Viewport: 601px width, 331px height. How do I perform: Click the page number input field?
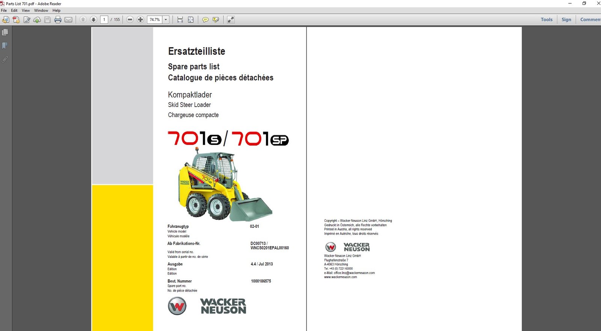coord(104,20)
